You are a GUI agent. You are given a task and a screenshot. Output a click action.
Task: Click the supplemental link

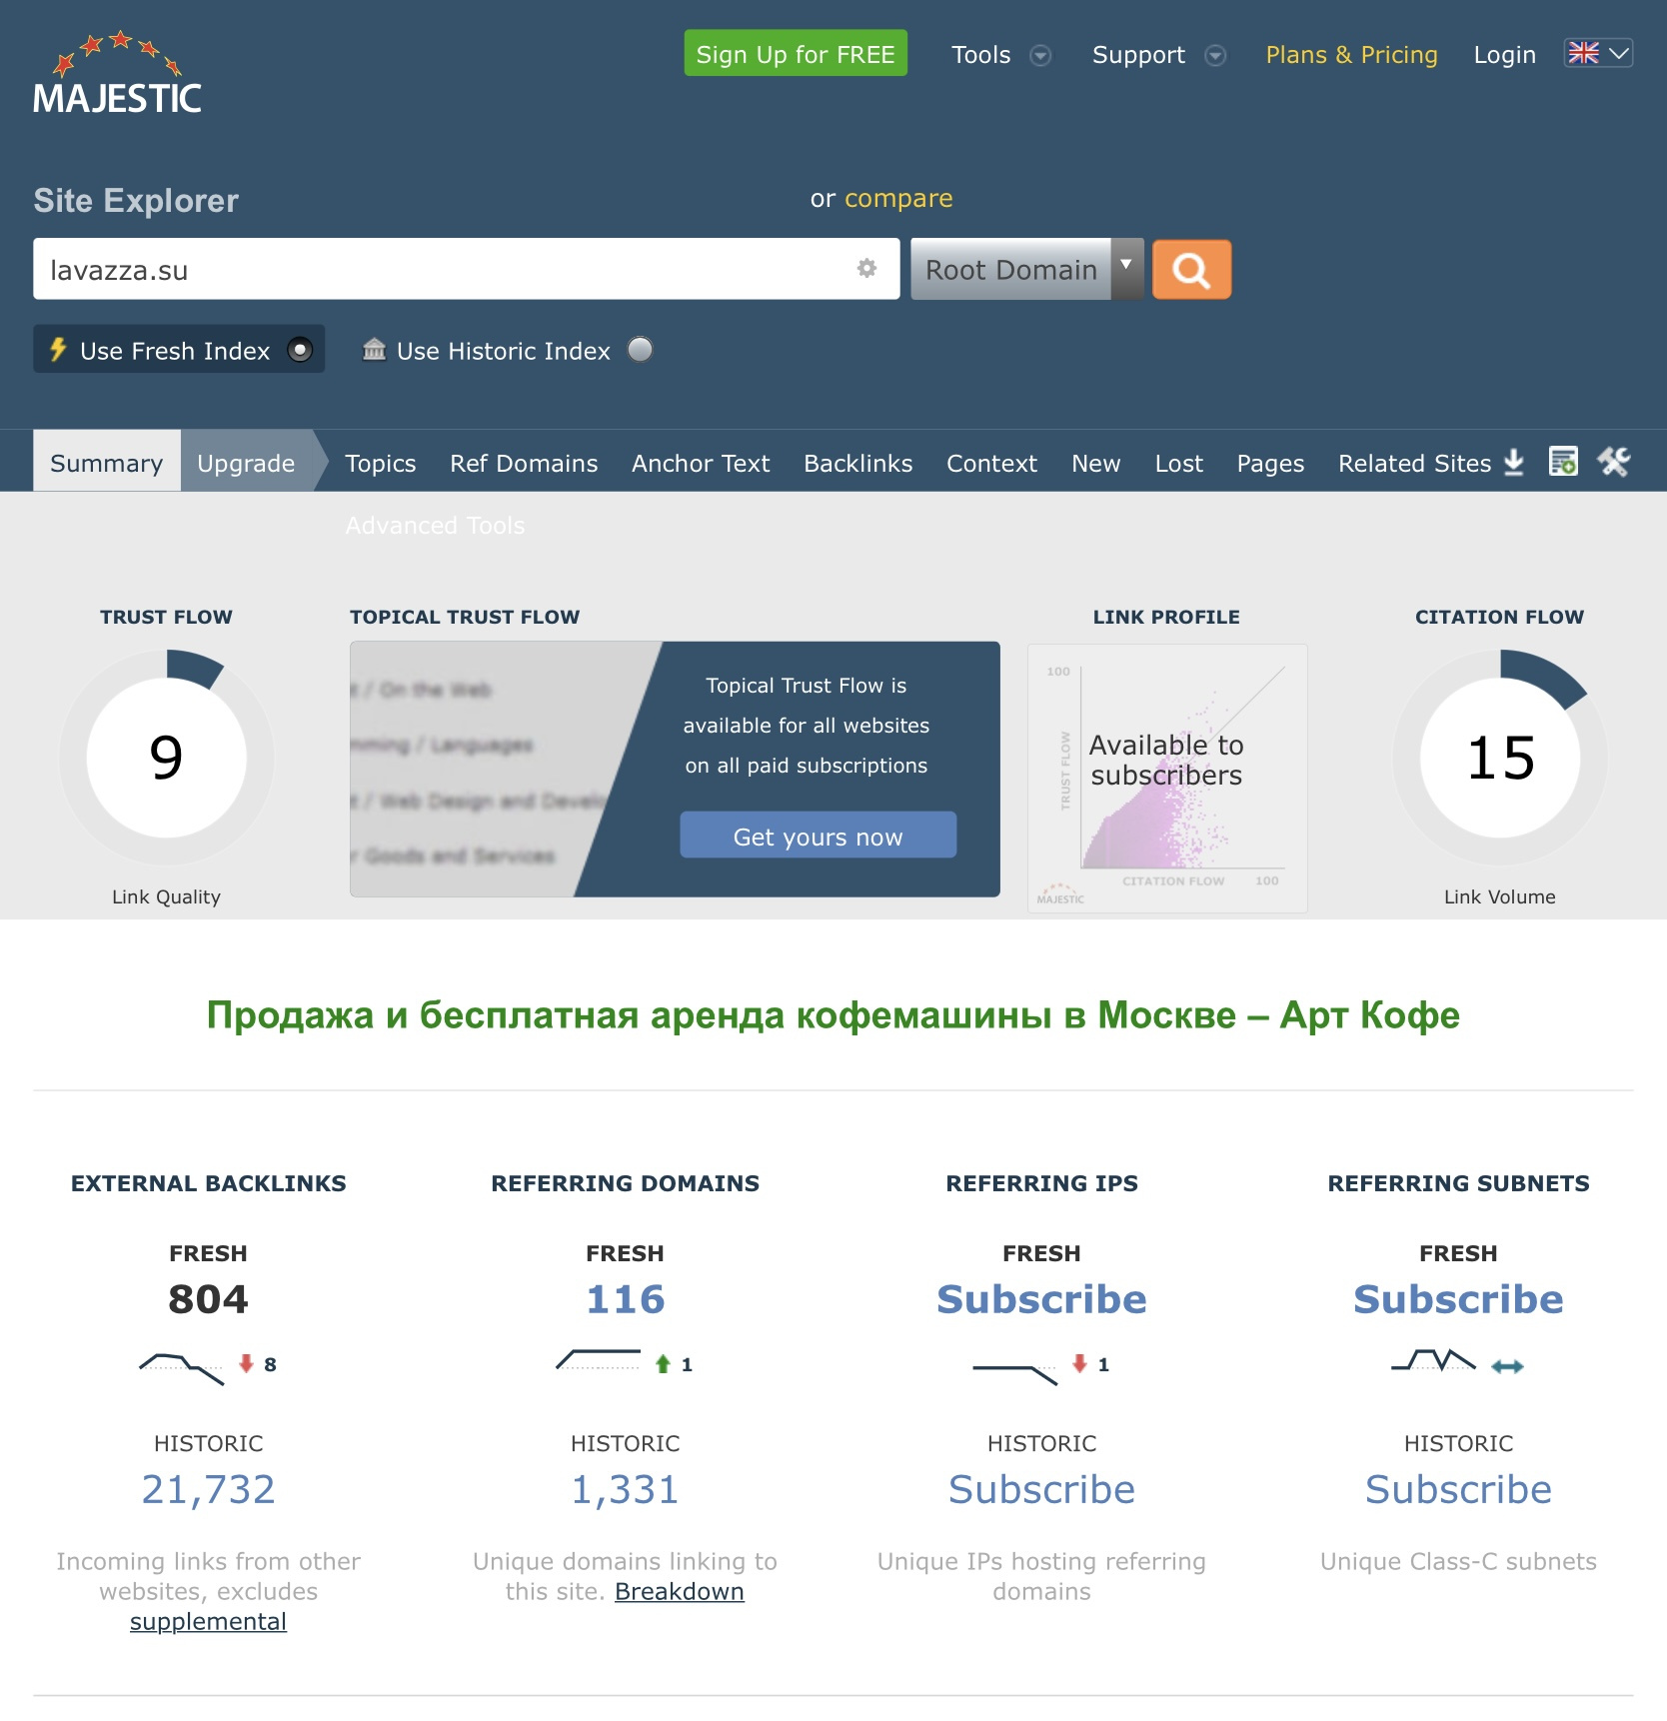pos(208,1621)
